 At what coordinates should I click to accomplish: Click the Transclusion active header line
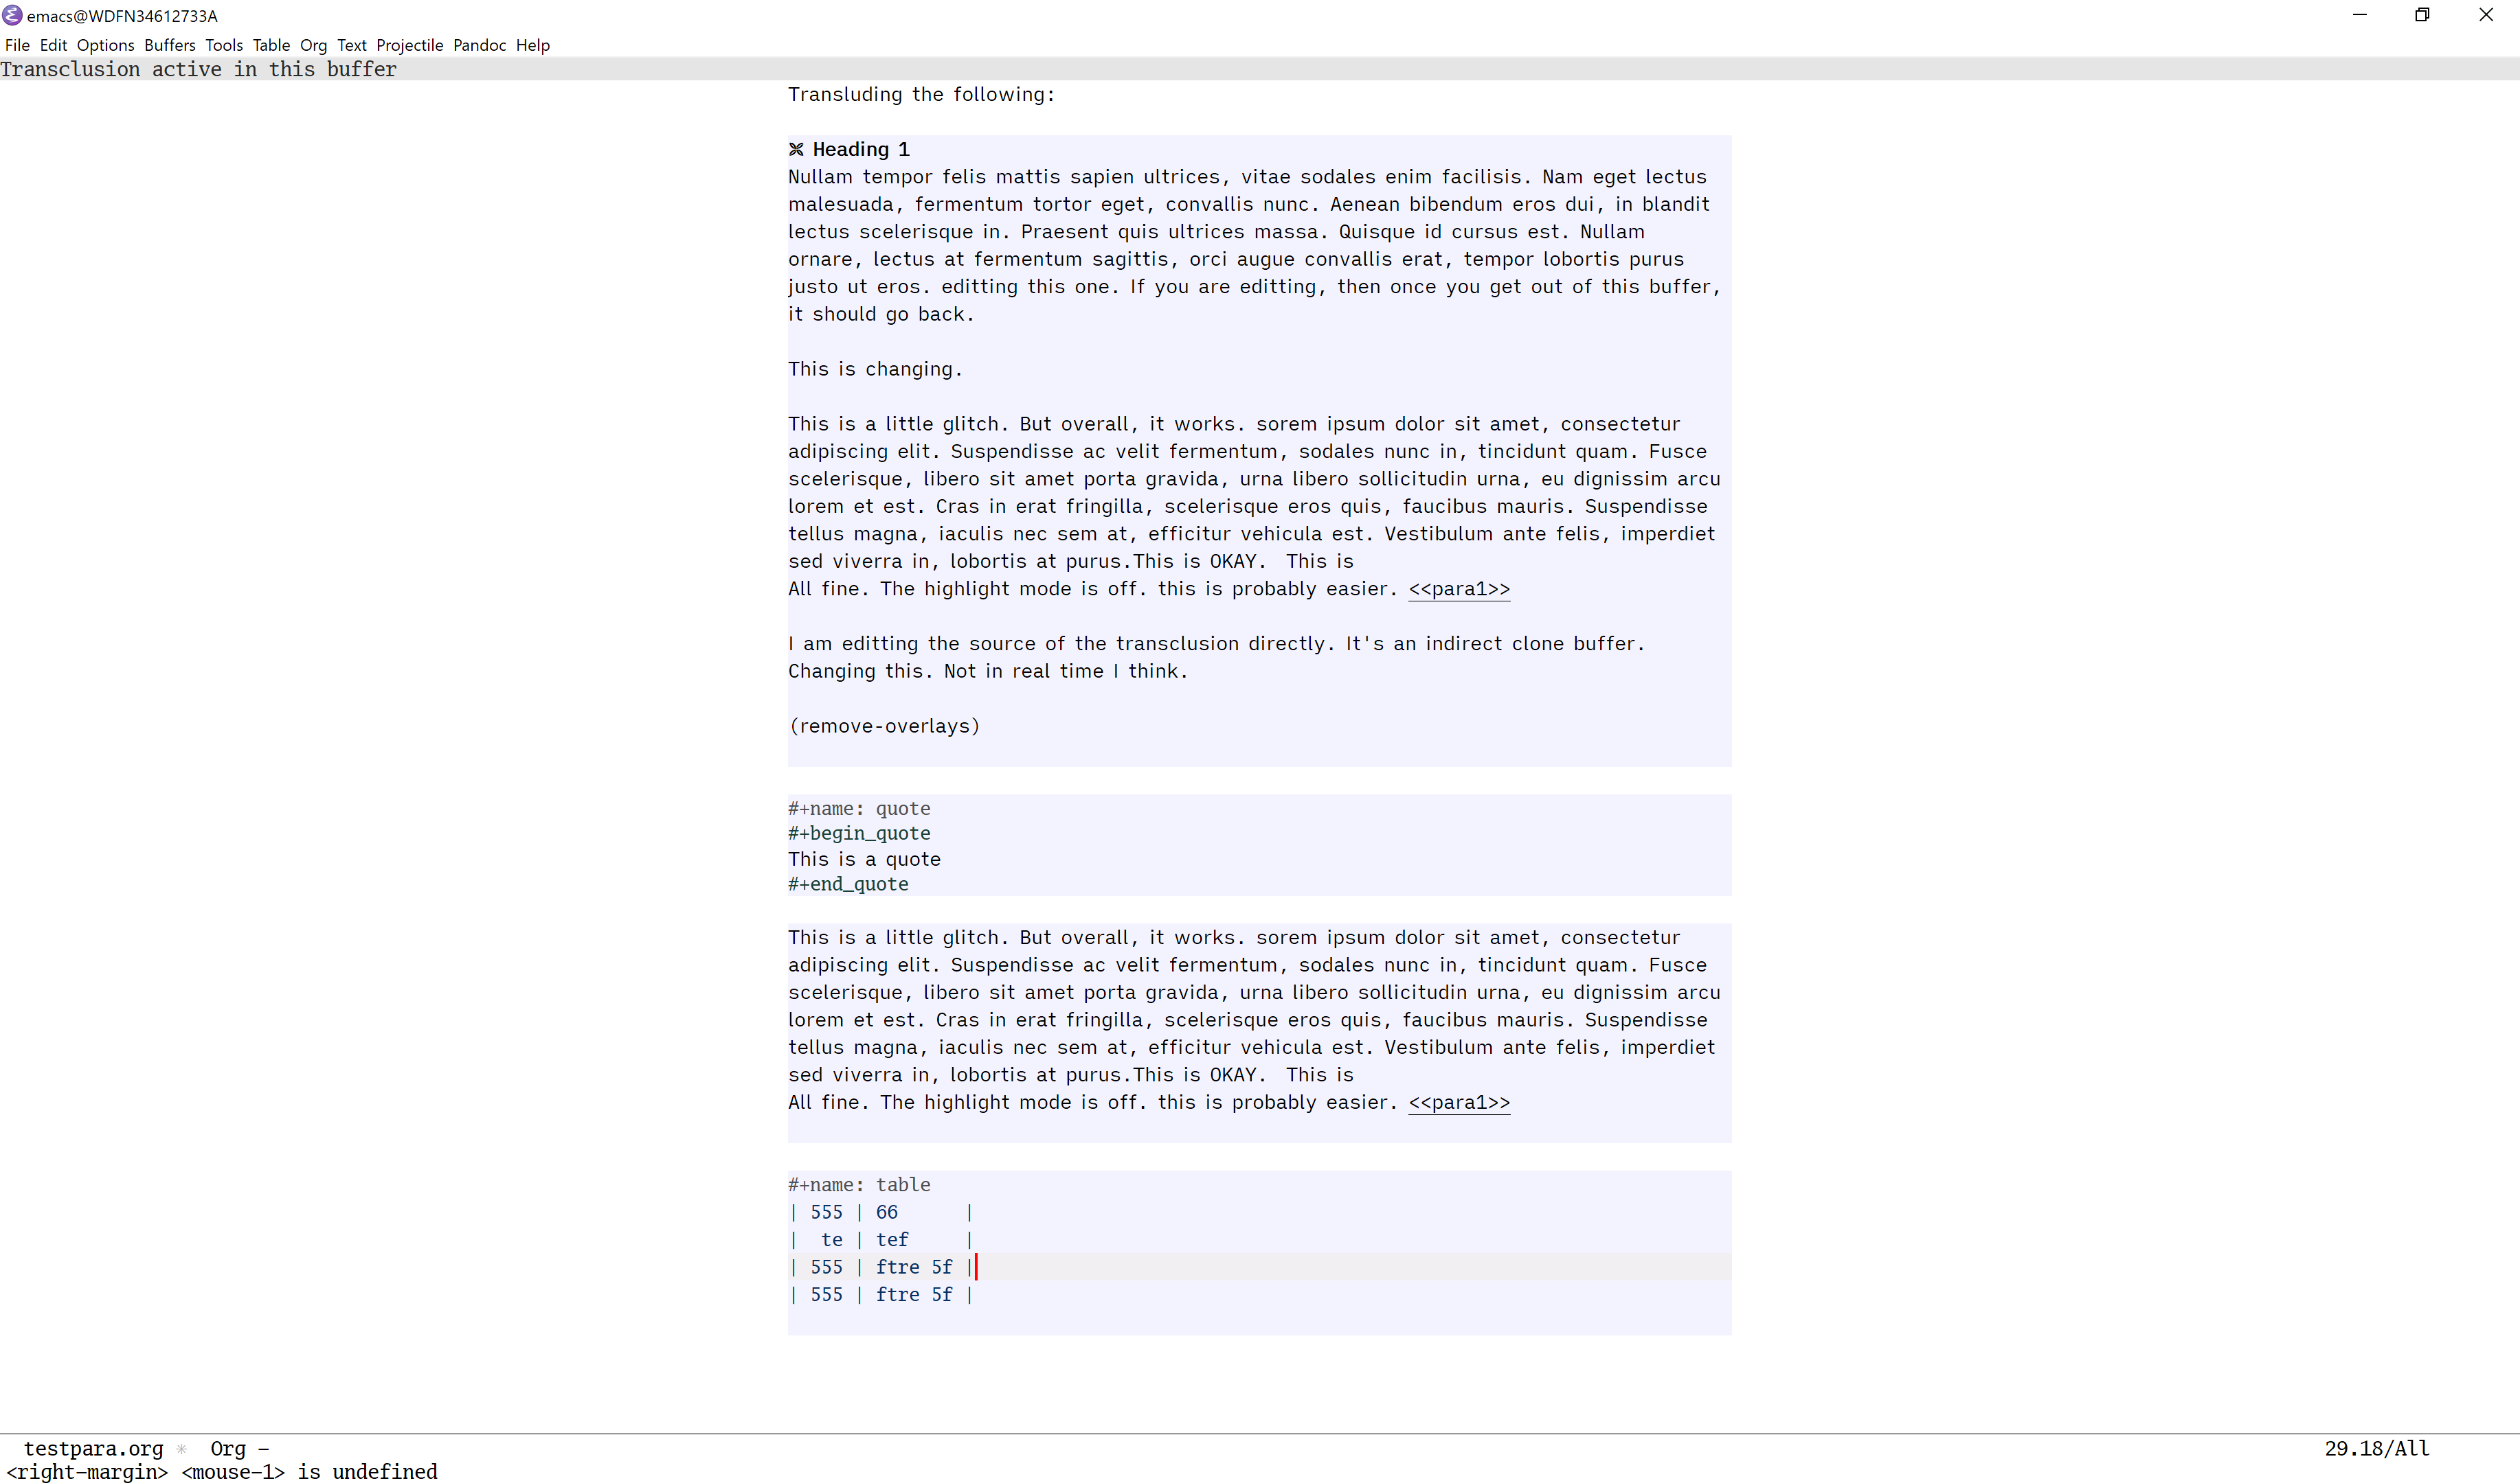pyautogui.click(x=198, y=69)
